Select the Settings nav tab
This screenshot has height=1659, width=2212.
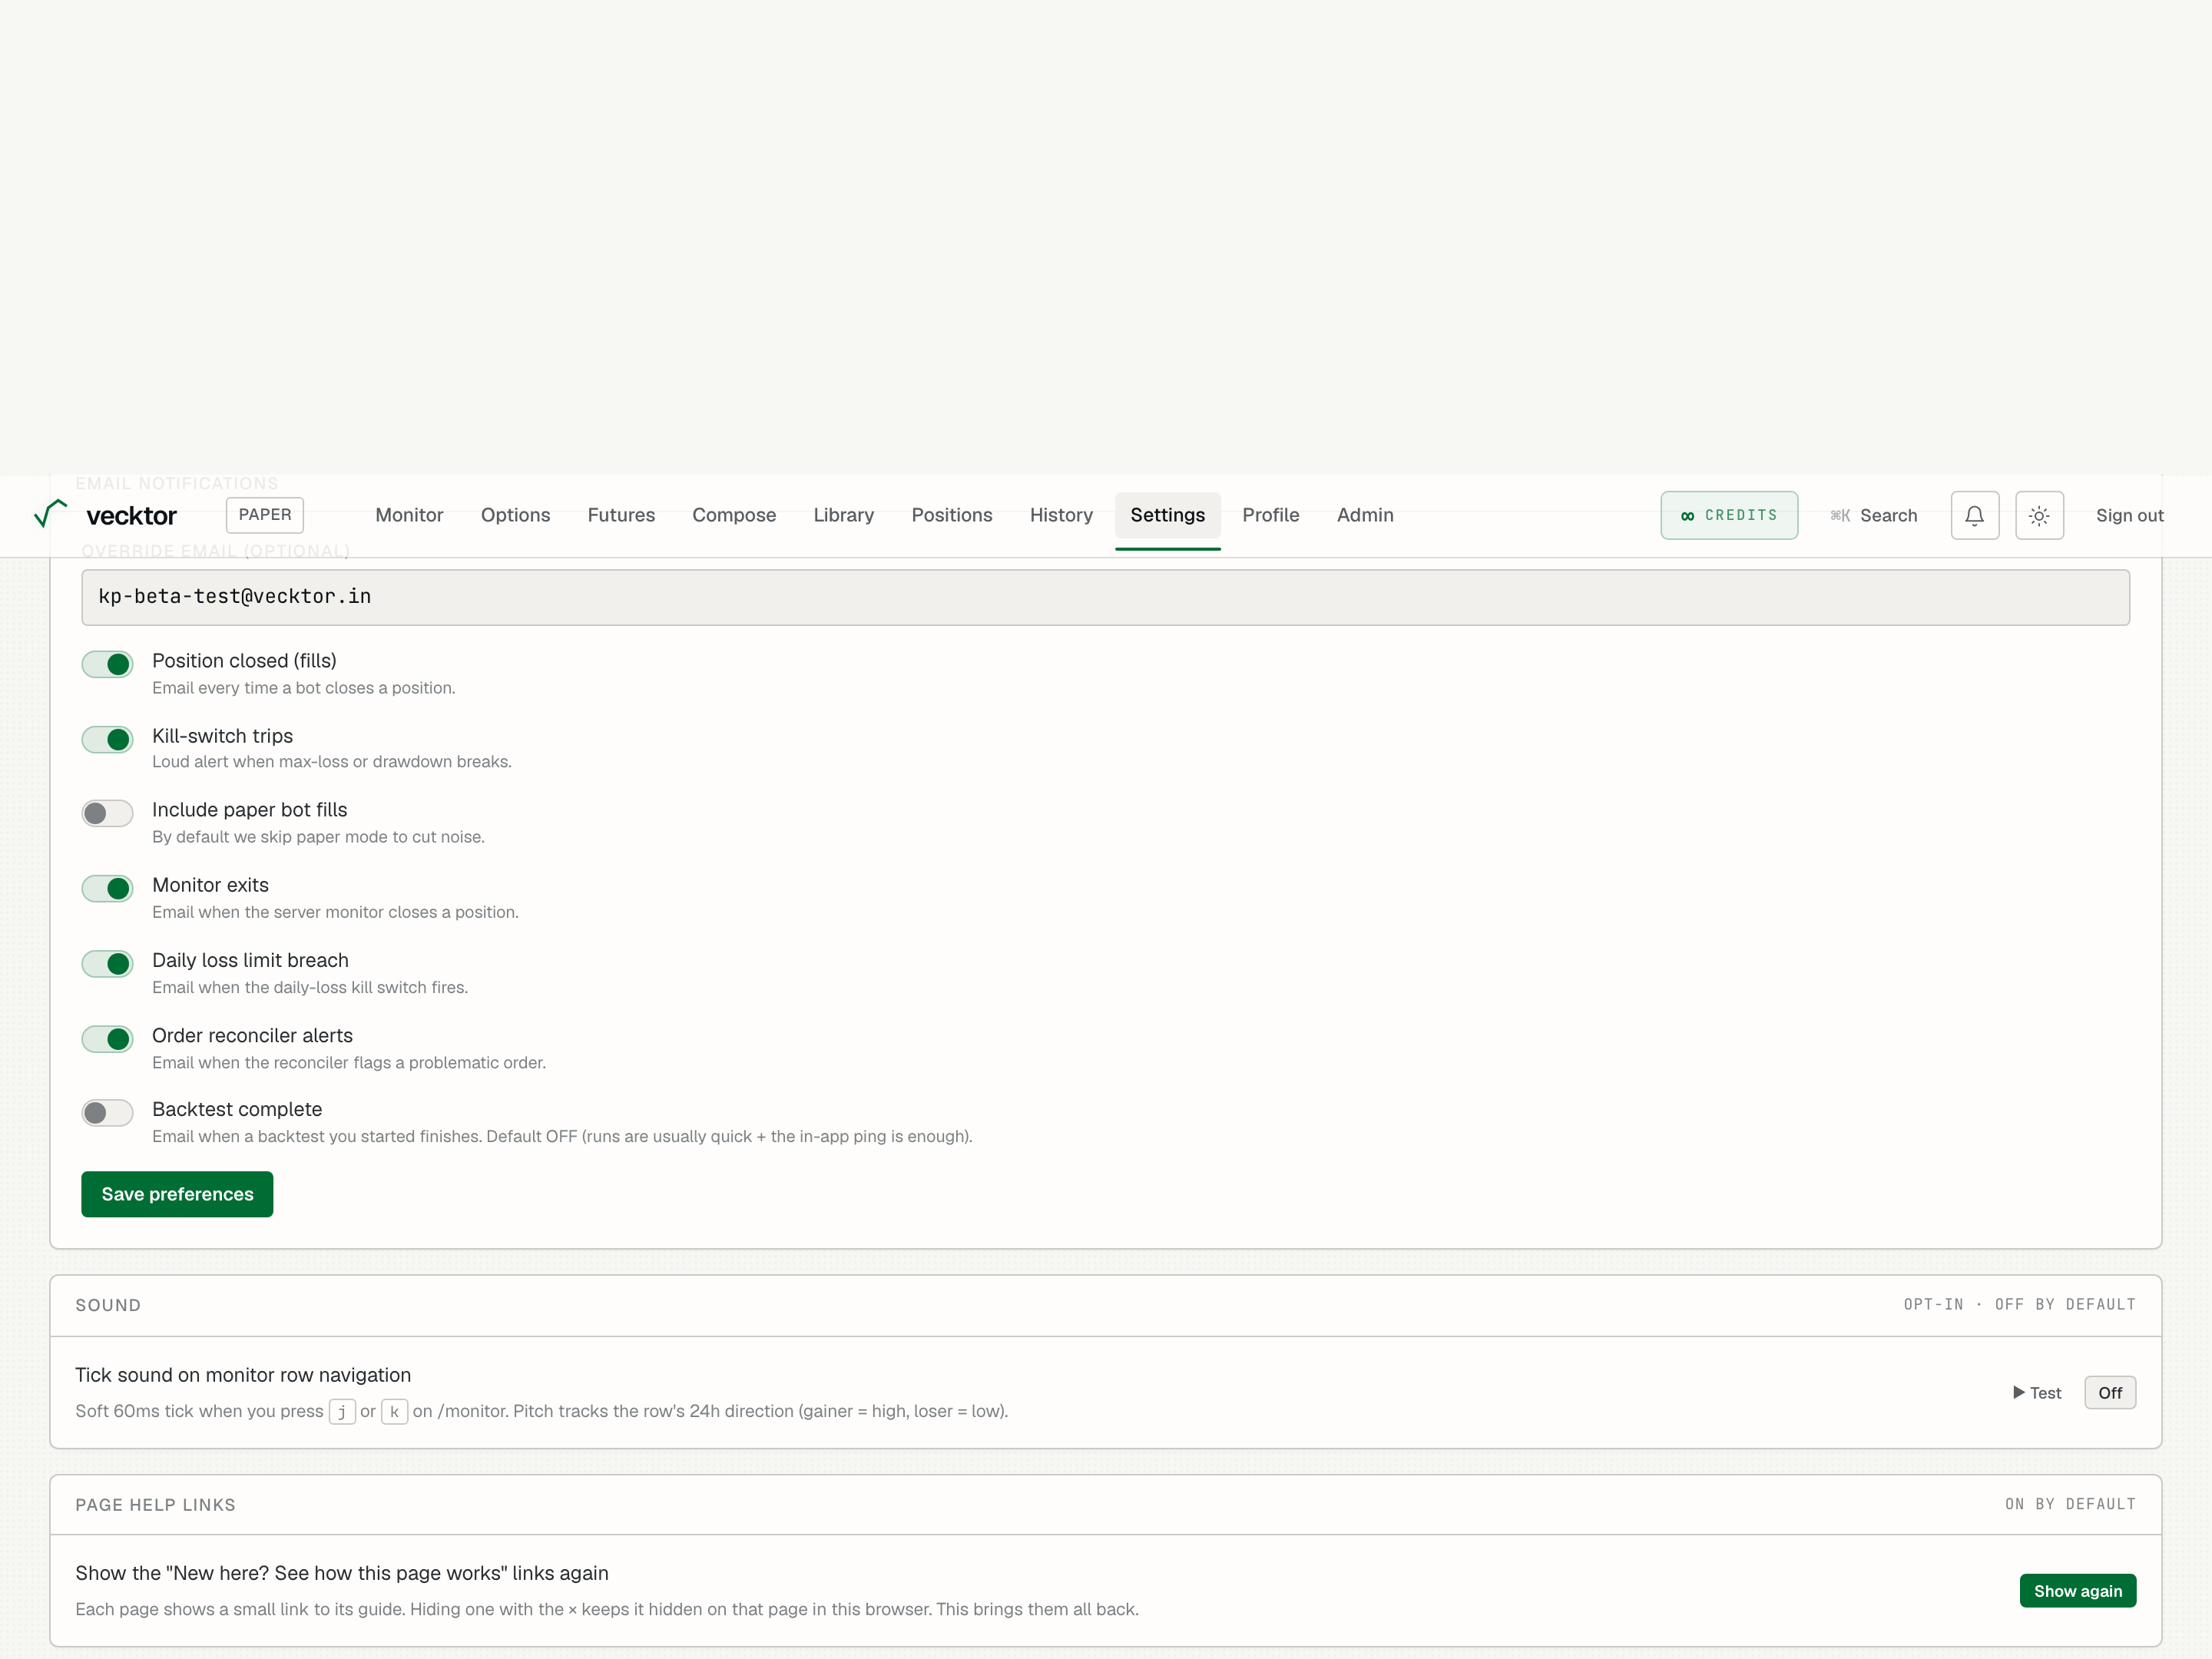pyautogui.click(x=1167, y=515)
